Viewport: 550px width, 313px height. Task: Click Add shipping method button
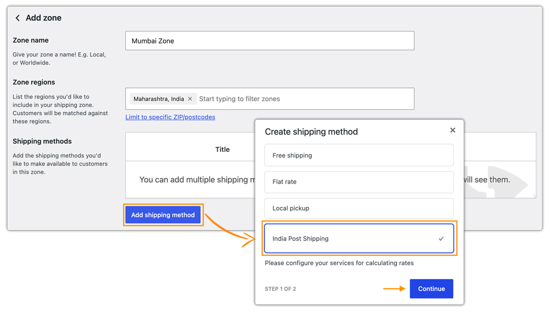point(163,215)
